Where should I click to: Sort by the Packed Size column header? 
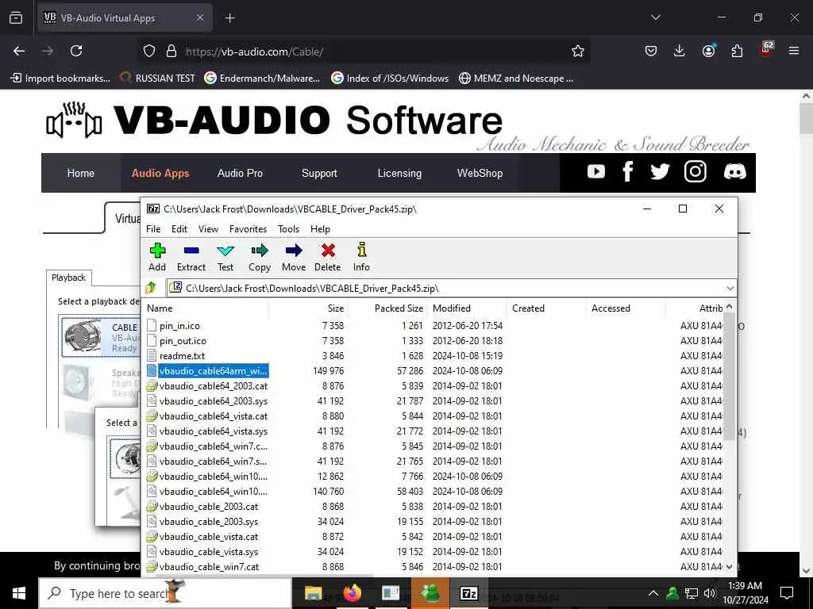387,308
